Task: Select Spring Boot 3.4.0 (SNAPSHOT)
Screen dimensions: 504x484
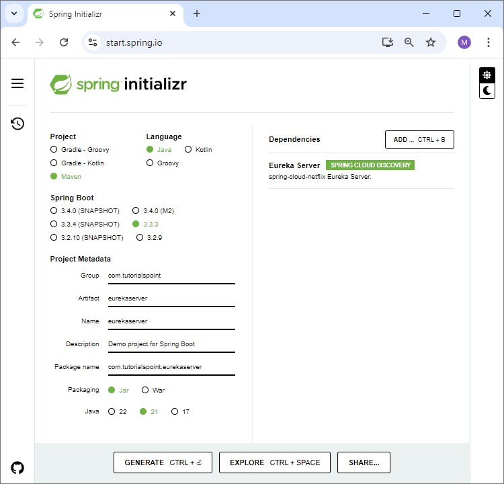Action: [85, 210]
